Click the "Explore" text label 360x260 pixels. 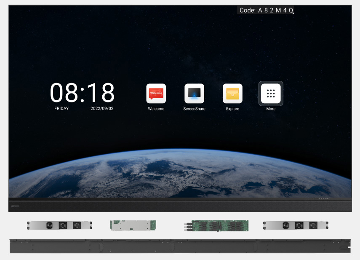(x=232, y=109)
